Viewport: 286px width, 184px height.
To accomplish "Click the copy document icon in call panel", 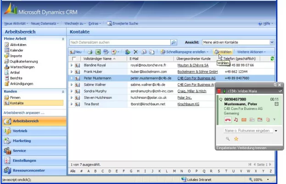I will point(268,120).
